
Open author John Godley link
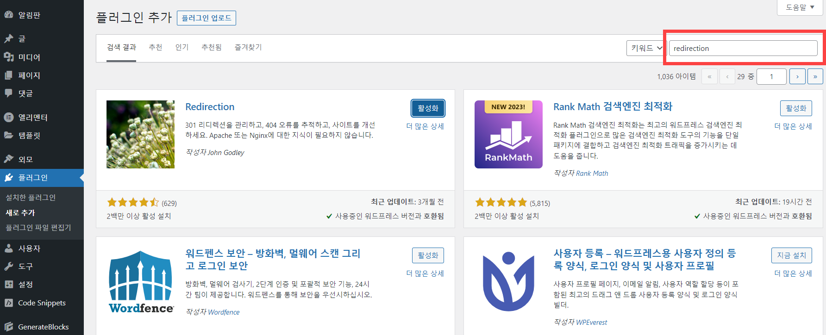coord(226,153)
